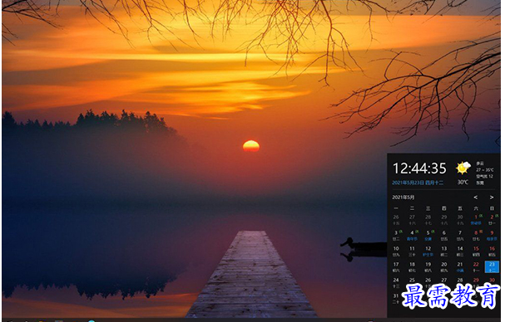Select May 2 in calendar
The width and height of the screenshot is (505, 322).
point(492,219)
